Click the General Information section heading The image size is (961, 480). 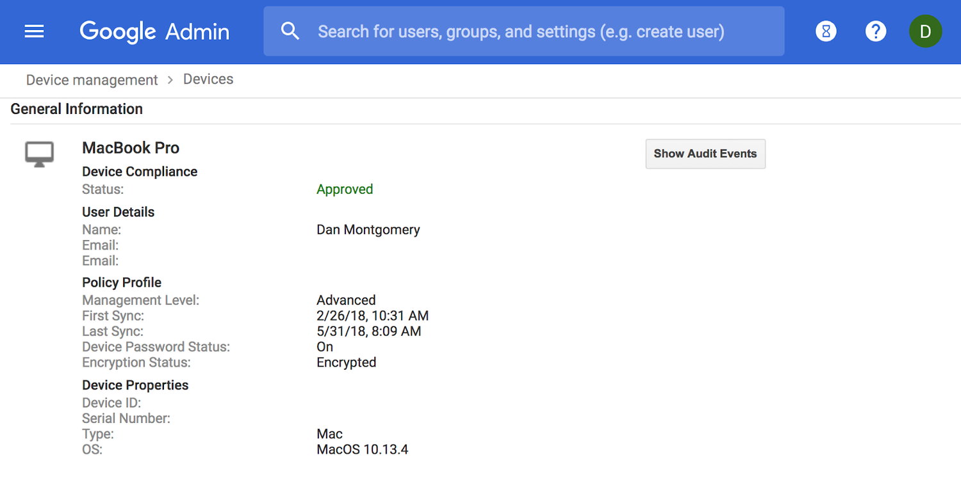coord(76,109)
